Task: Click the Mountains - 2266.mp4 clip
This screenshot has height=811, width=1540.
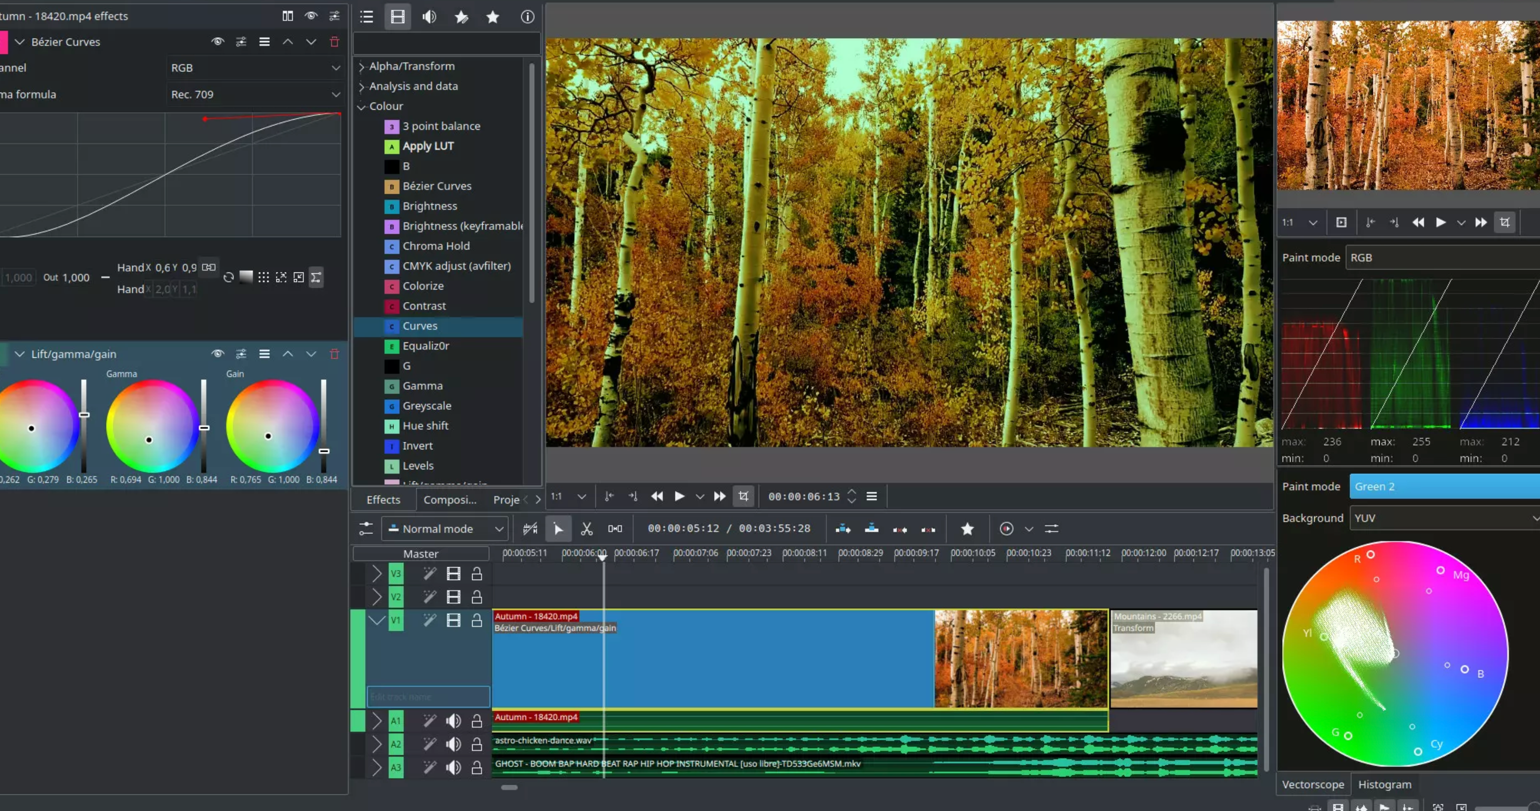Action: 1184,664
